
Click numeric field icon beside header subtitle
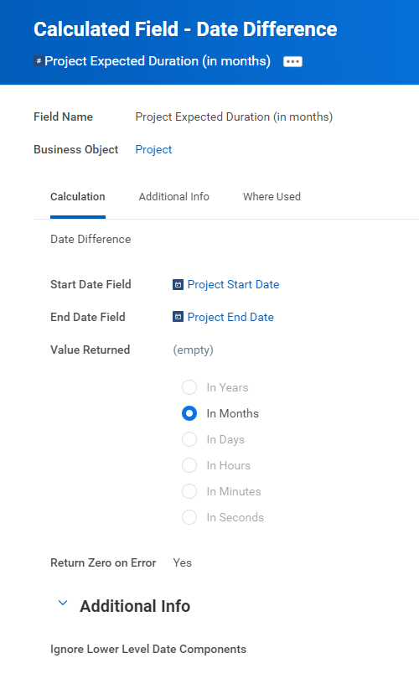(x=39, y=61)
